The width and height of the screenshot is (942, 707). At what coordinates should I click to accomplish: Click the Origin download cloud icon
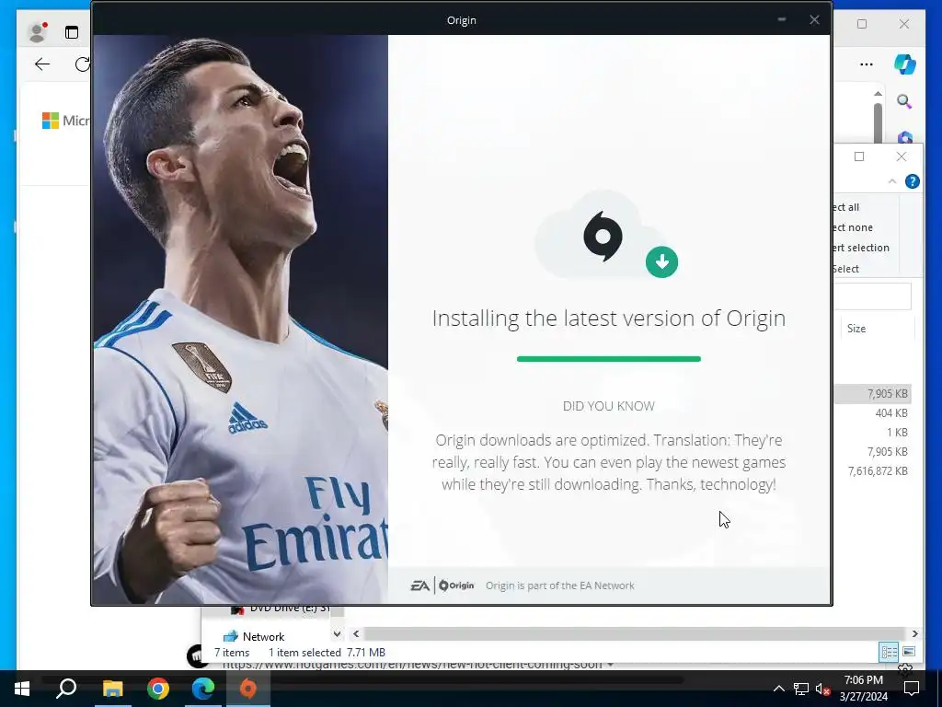point(603,235)
